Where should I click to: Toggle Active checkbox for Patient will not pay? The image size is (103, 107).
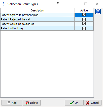[x=84, y=28]
